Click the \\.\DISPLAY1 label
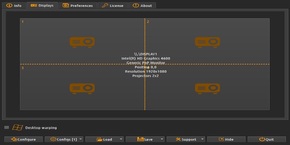290x145 pixels. [x=146, y=54]
